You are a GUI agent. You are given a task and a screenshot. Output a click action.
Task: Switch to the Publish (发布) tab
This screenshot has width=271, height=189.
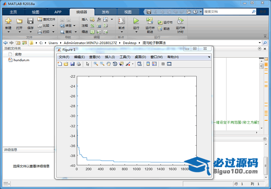coord(105,12)
